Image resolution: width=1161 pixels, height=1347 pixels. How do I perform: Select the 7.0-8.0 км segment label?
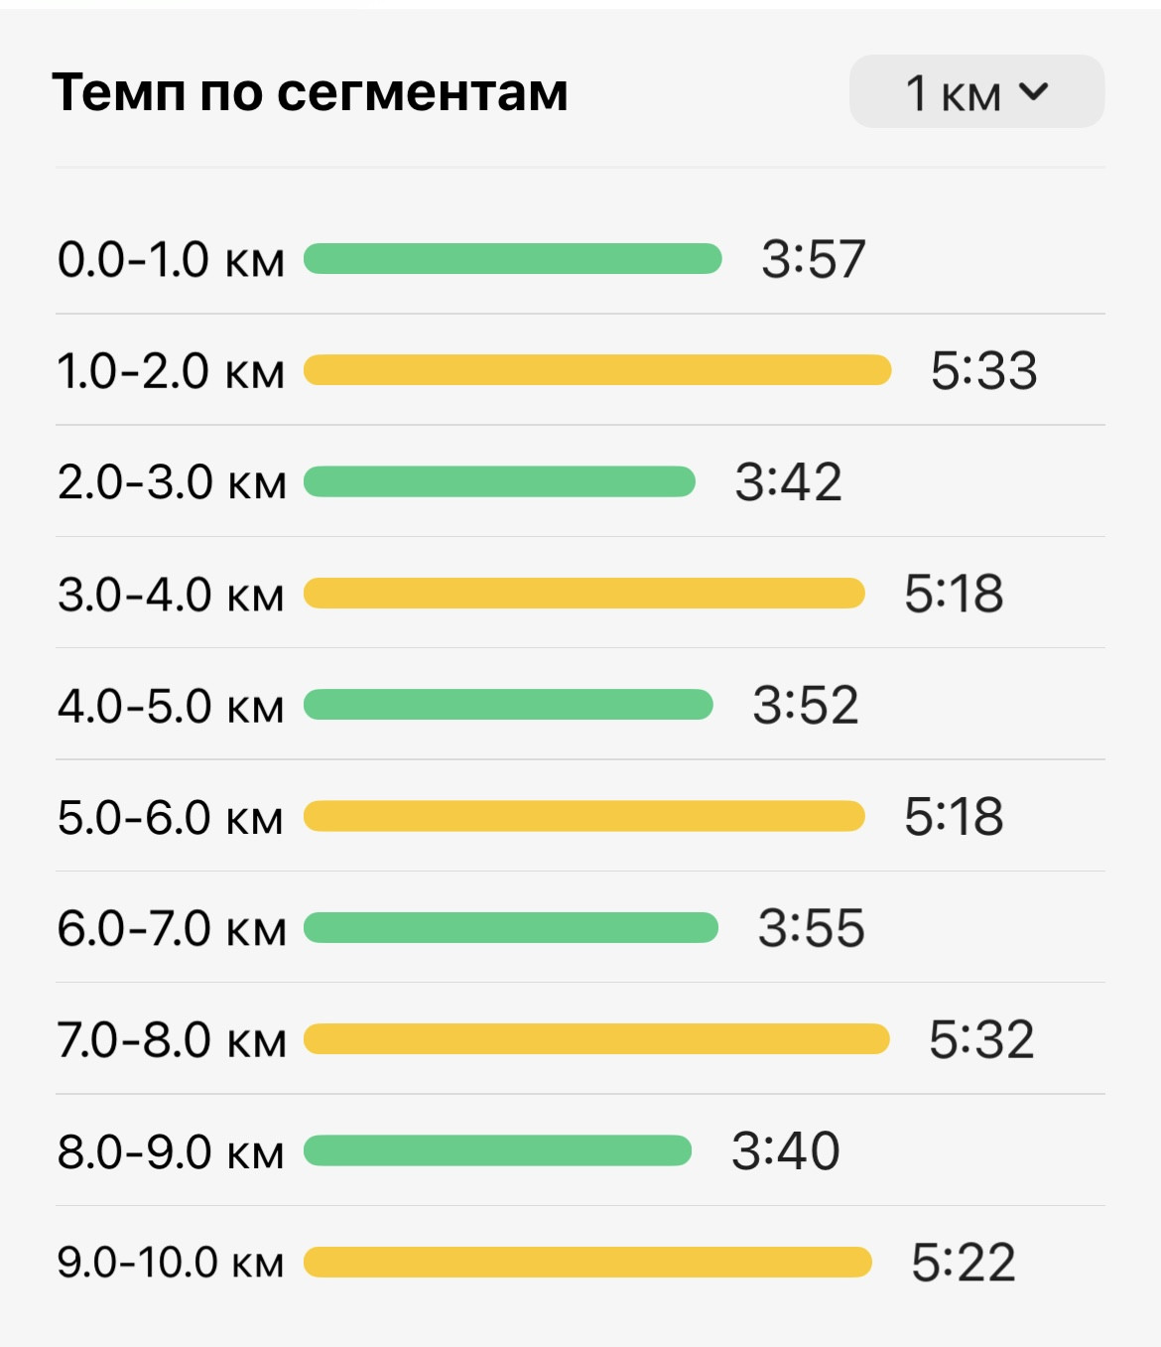pyautogui.click(x=172, y=1040)
